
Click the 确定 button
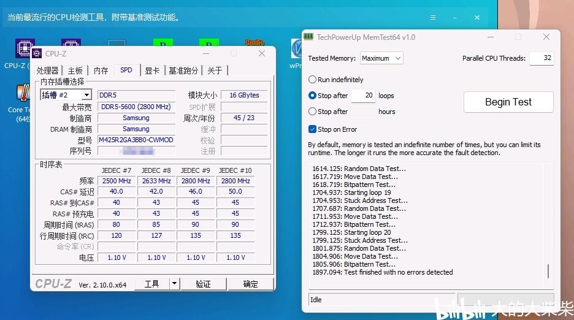point(251,284)
